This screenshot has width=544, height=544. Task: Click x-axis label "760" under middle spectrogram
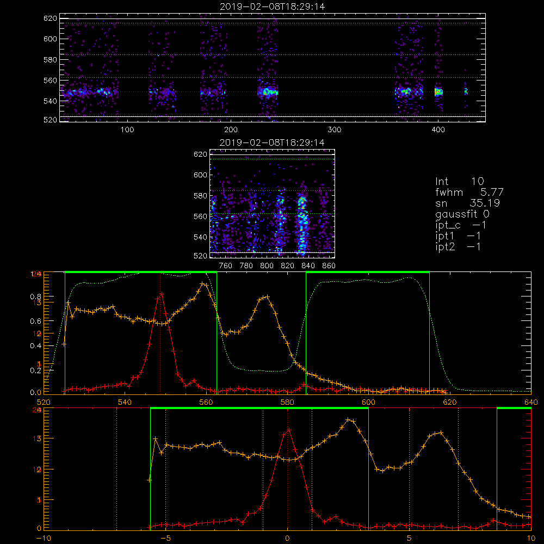click(226, 266)
